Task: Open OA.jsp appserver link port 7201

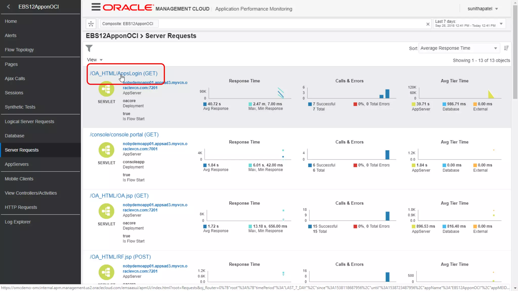Action: pyautogui.click(x=155, y=207)
